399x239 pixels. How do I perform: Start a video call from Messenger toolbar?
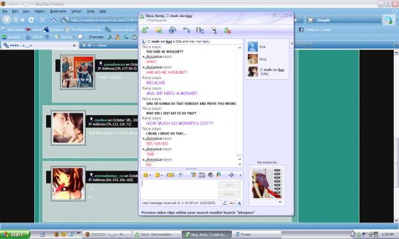coord(173,30)
